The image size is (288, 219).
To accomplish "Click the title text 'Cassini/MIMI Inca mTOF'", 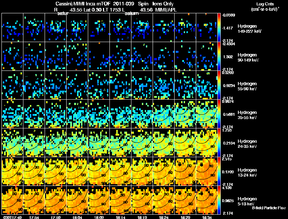I will click(84, 4).
